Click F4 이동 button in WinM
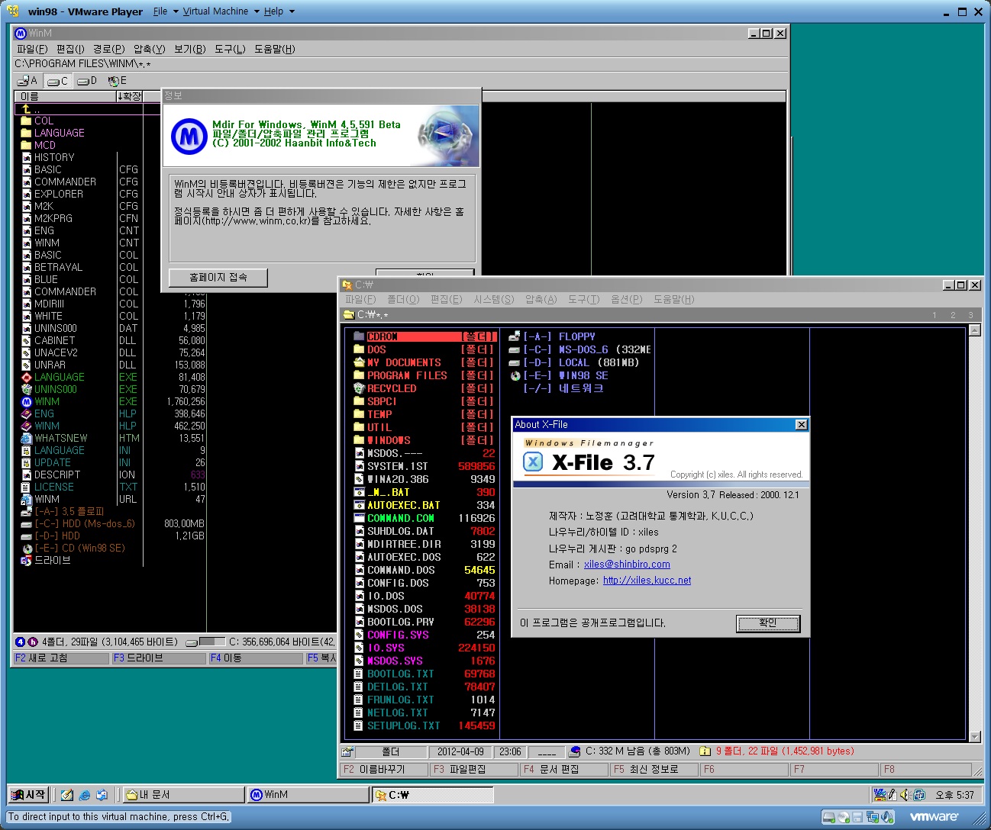This screenshot has width=991, height=830. point(257,658)
